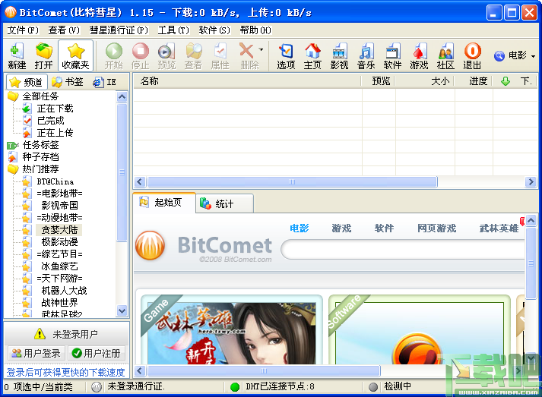Click the 影视 (Video) toolbar icon
This screenshot has height=397, width=542.
coord(339,55)
